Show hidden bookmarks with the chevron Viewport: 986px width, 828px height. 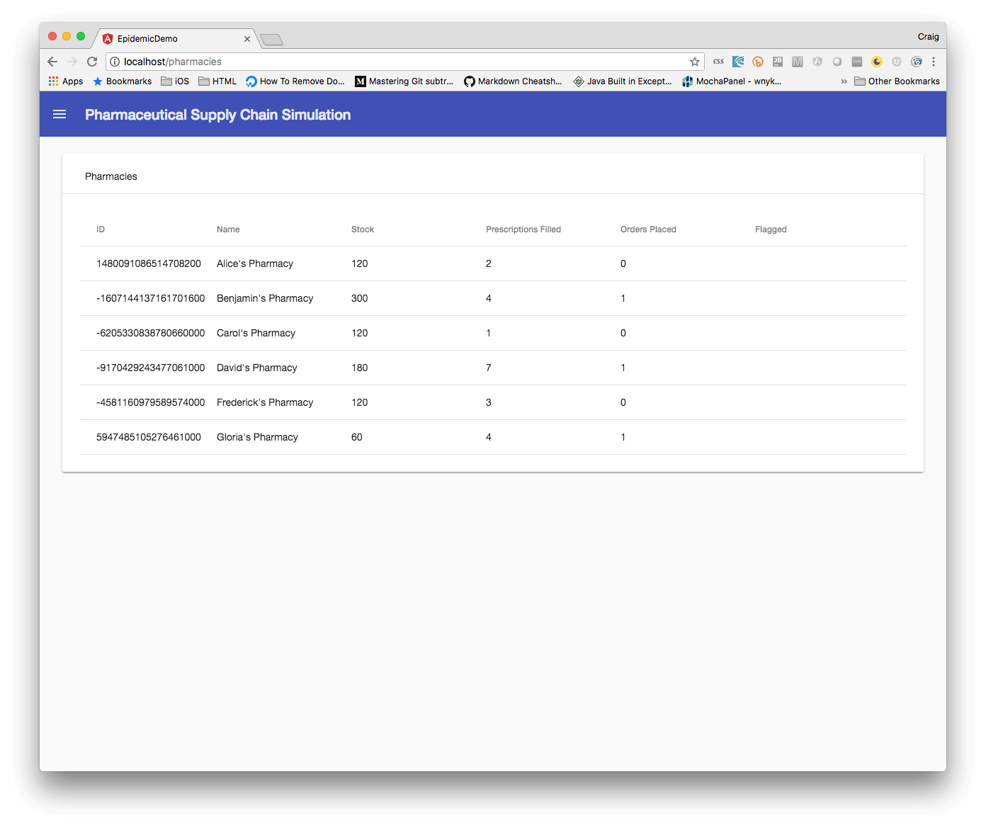click(844, 81)
